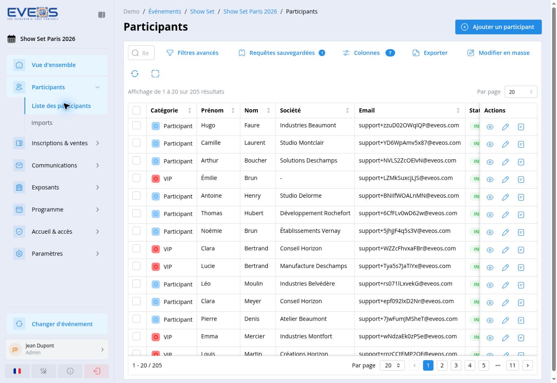Edit Clara Meyer with pencil icon
Image resolution: width=557 pixels, height=383 pixels.
[x=505, y=303]
